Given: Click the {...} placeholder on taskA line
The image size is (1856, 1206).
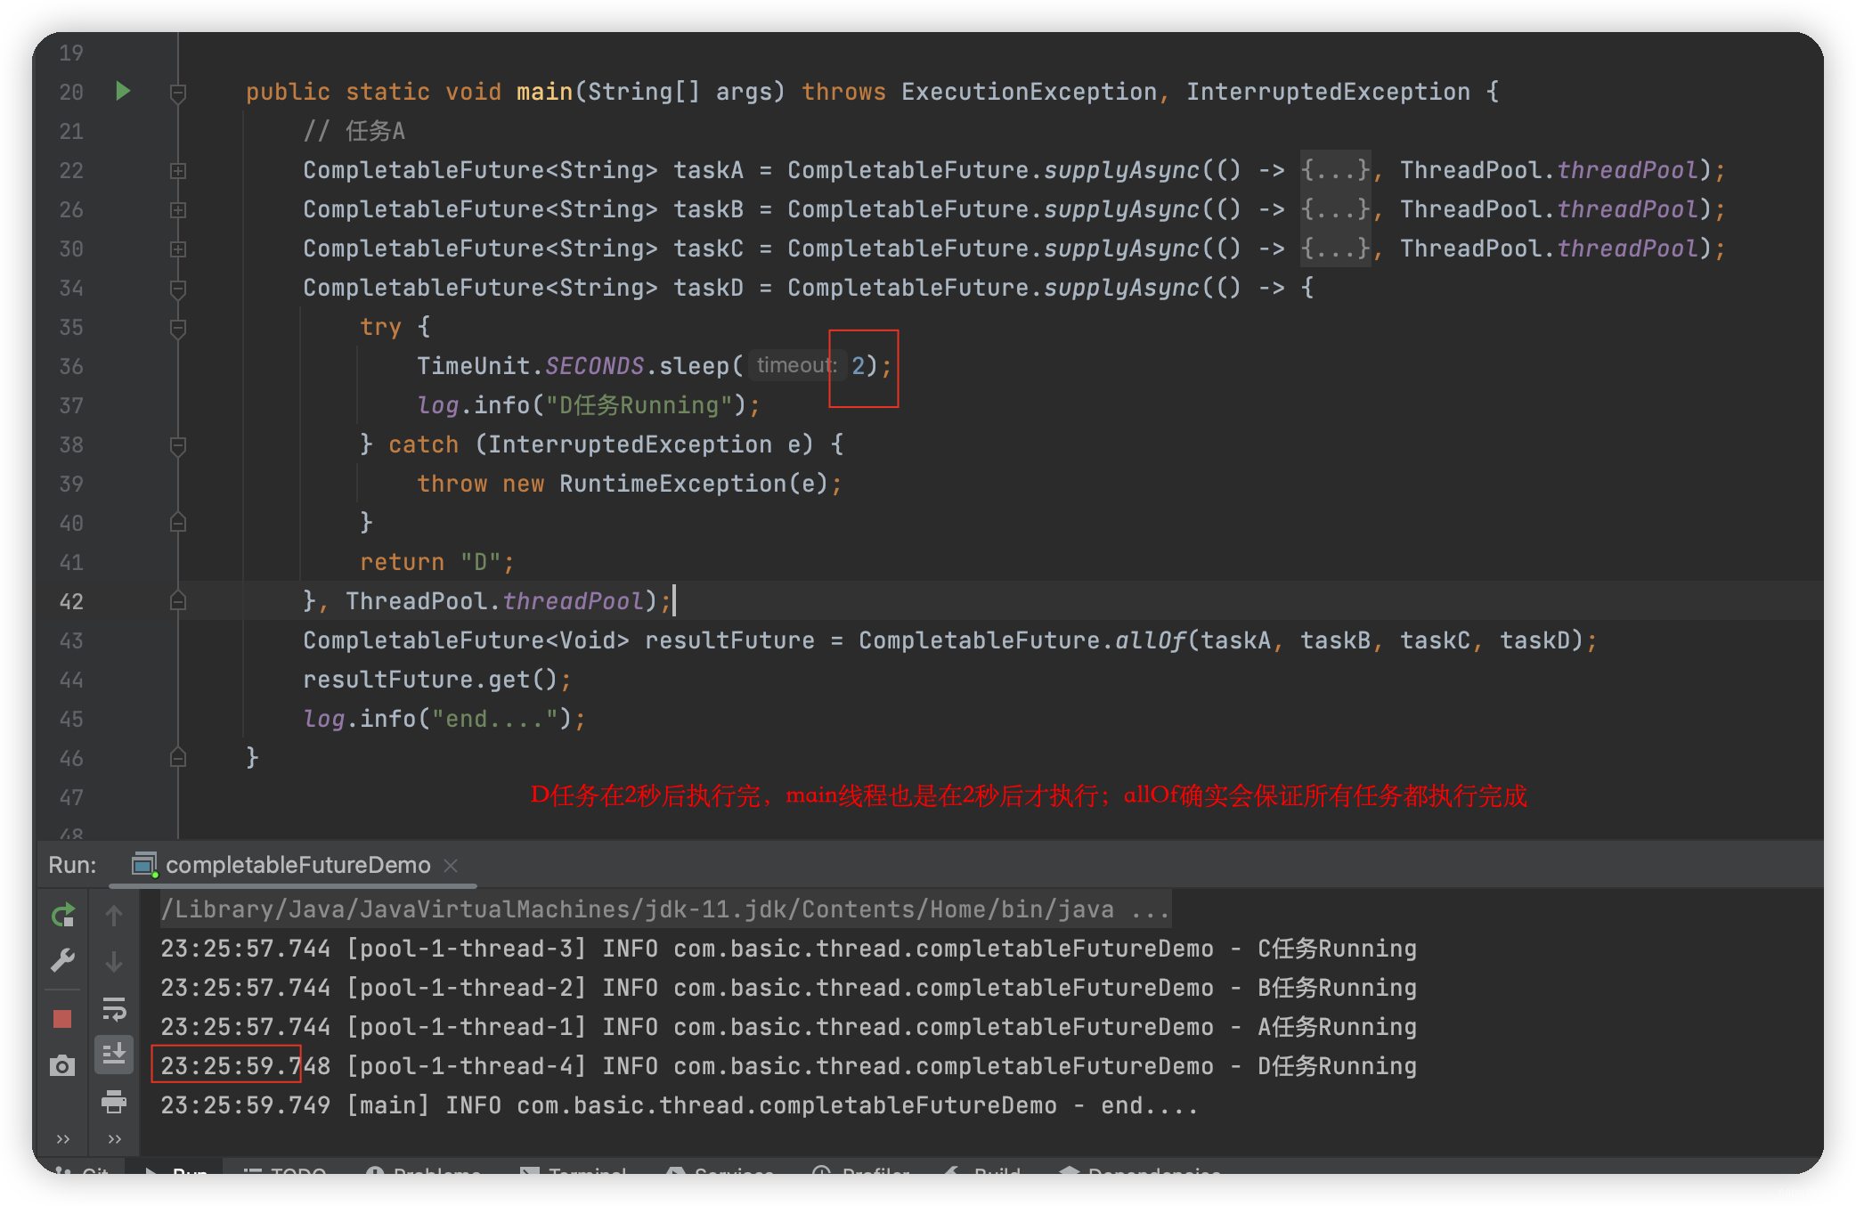Looking at the screenshot, I should pyautogui.click(x=1335, y=170).
